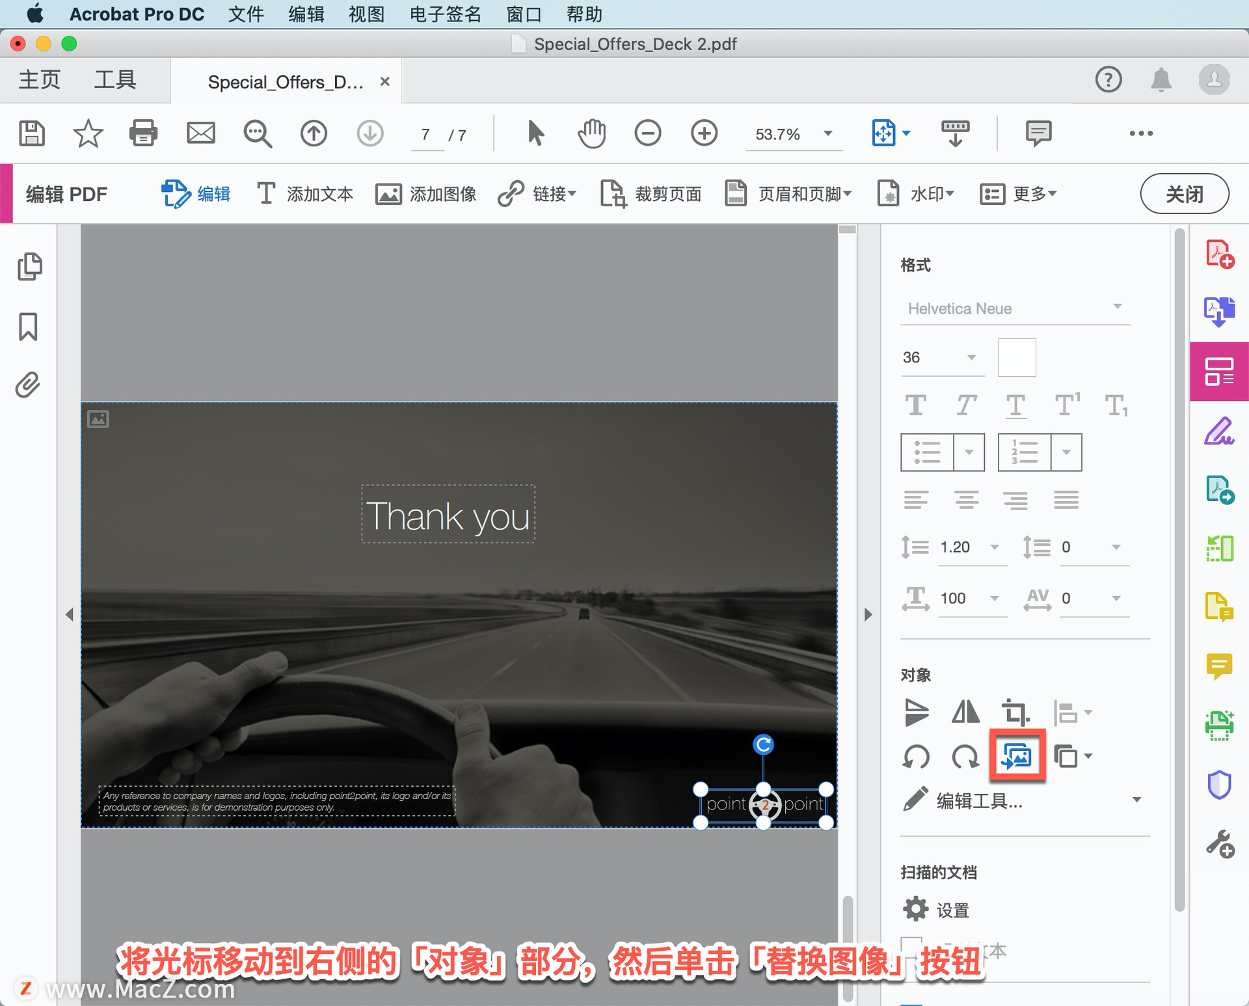Center align text
Image resolution: width=1249 pixels, height=1006 pixels.
pyautogui.click(x=966, y=500)
